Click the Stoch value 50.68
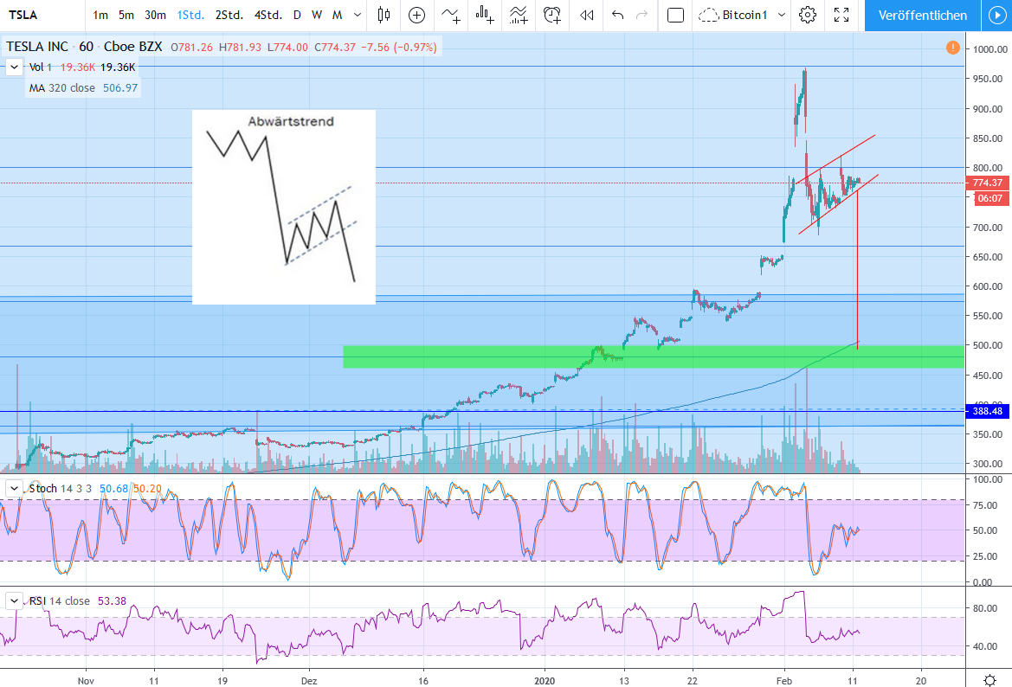 pos(113,488)
